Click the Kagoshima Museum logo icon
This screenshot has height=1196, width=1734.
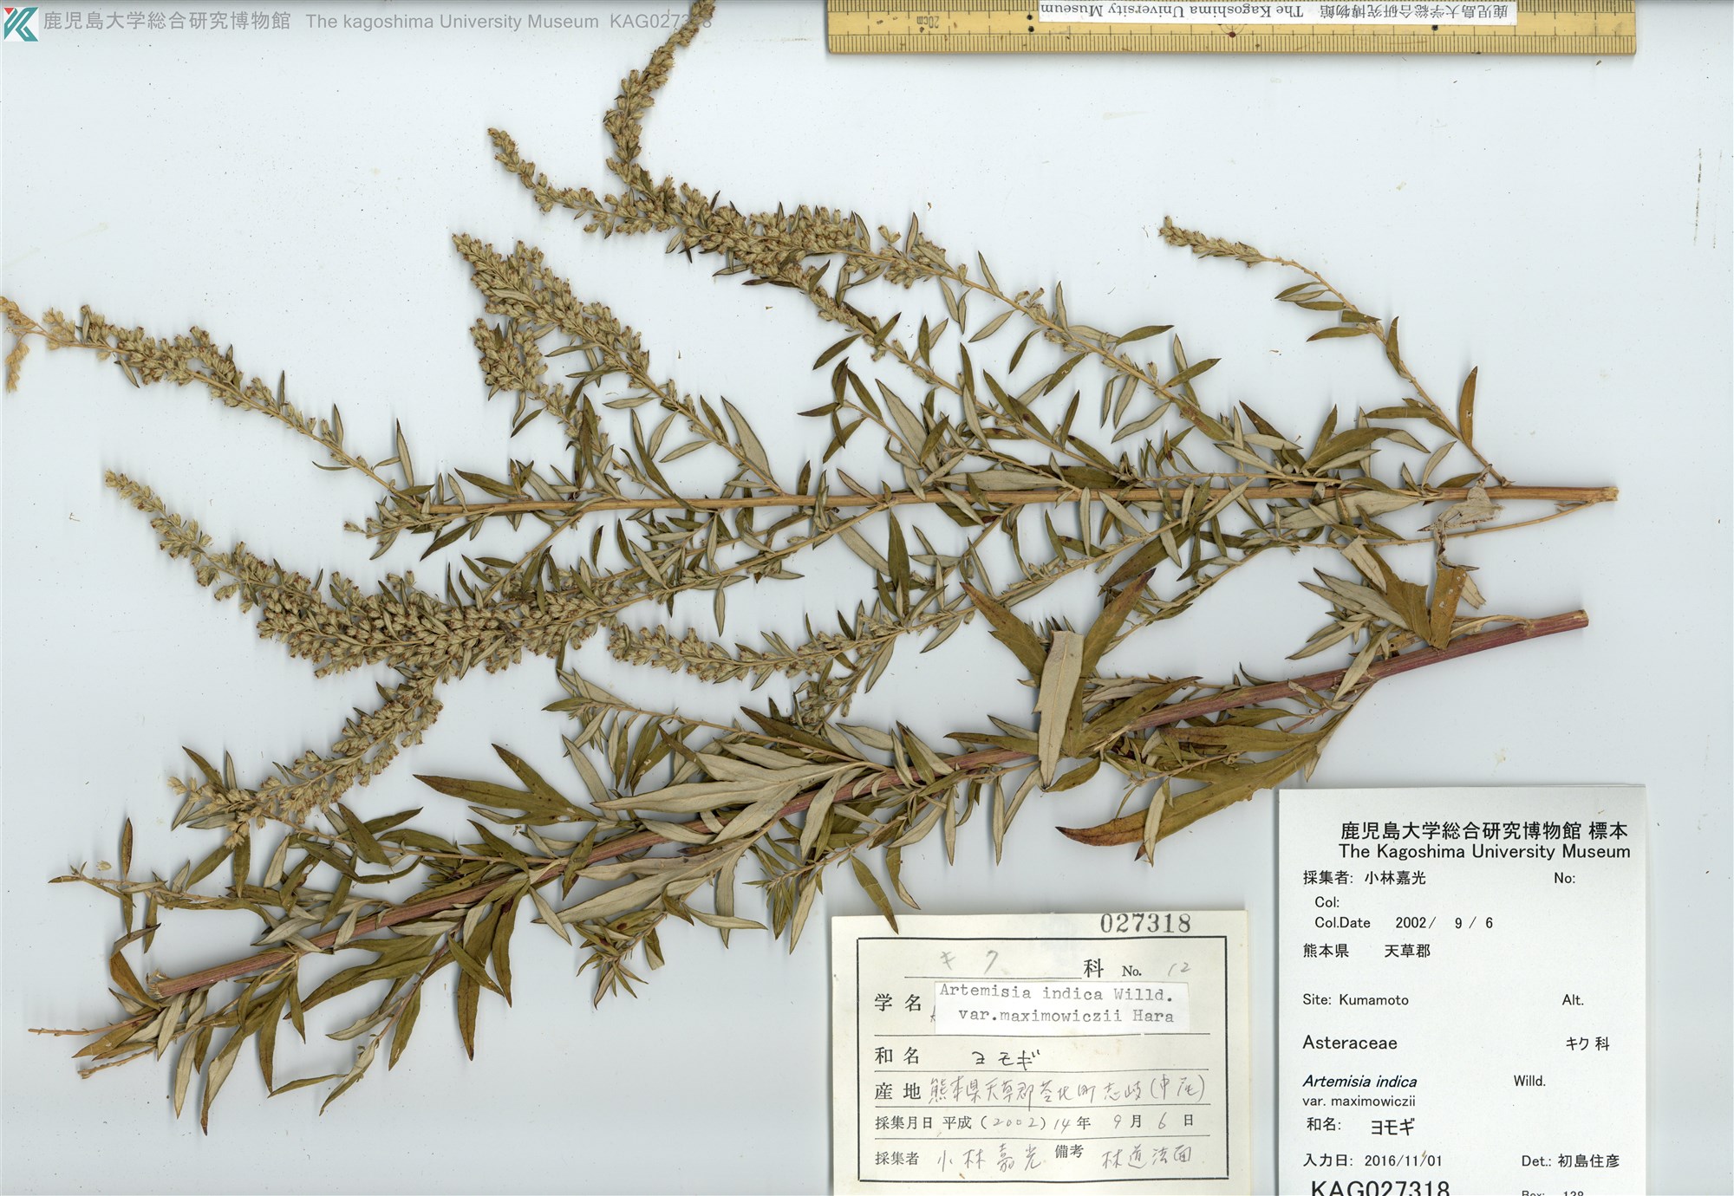point(20,23)
